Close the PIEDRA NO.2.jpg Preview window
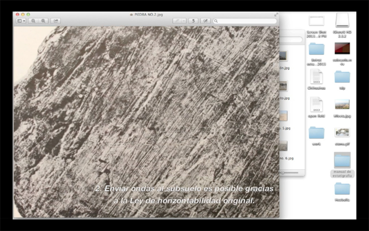This screenshot has height=231, width=369. click(17, 14)
